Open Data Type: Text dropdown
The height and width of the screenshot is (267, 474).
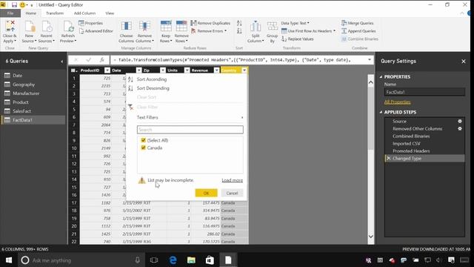(x=295, y=23)
